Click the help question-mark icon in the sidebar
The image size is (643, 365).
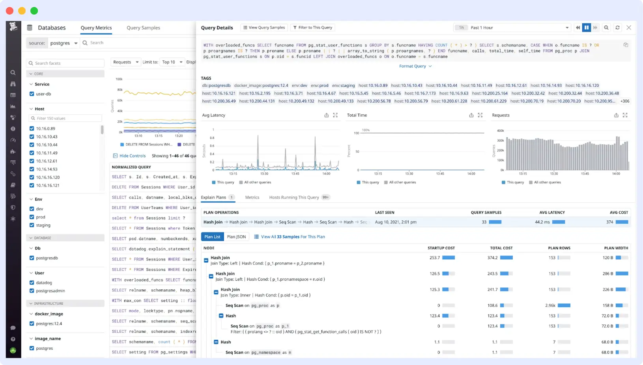[13, 339]
